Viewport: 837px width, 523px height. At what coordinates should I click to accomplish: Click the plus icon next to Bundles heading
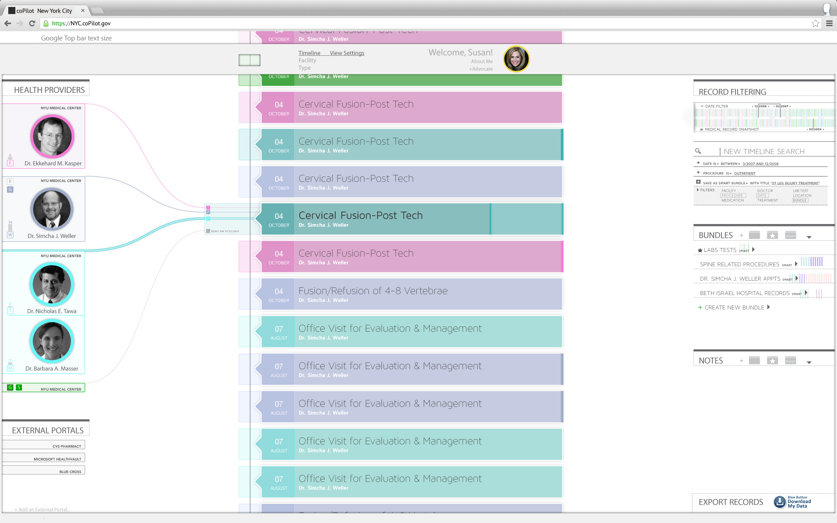point(742,235)
